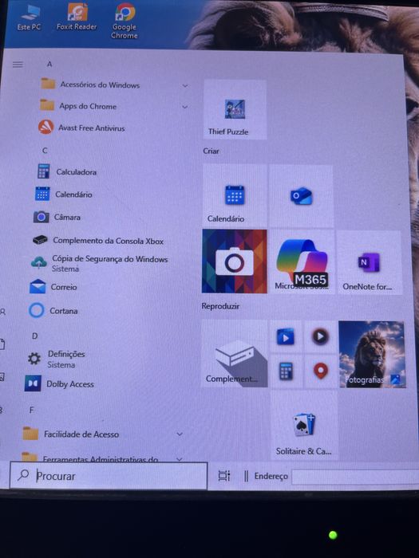
Task: Open Complemento da Consola Xbox list entry
Action: coord(98,241)
